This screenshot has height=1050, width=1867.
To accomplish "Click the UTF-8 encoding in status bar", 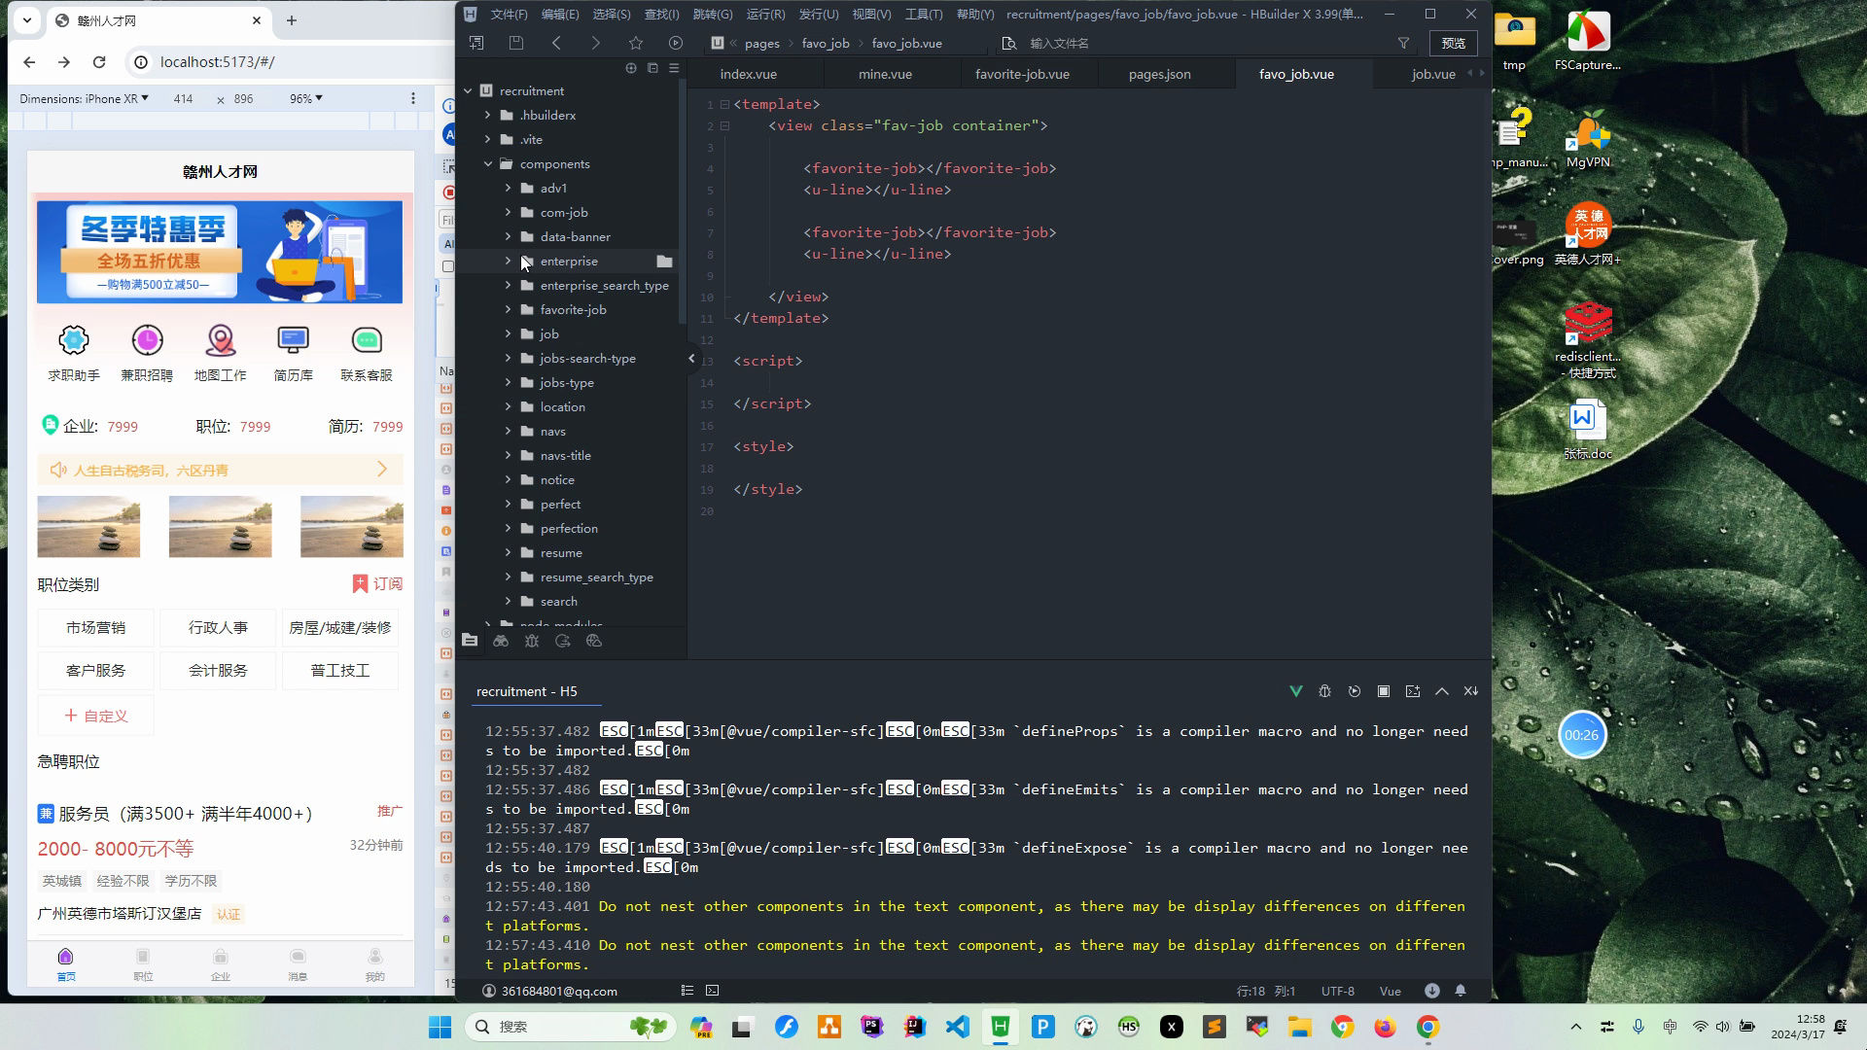I will click(x=1337, y=991).
